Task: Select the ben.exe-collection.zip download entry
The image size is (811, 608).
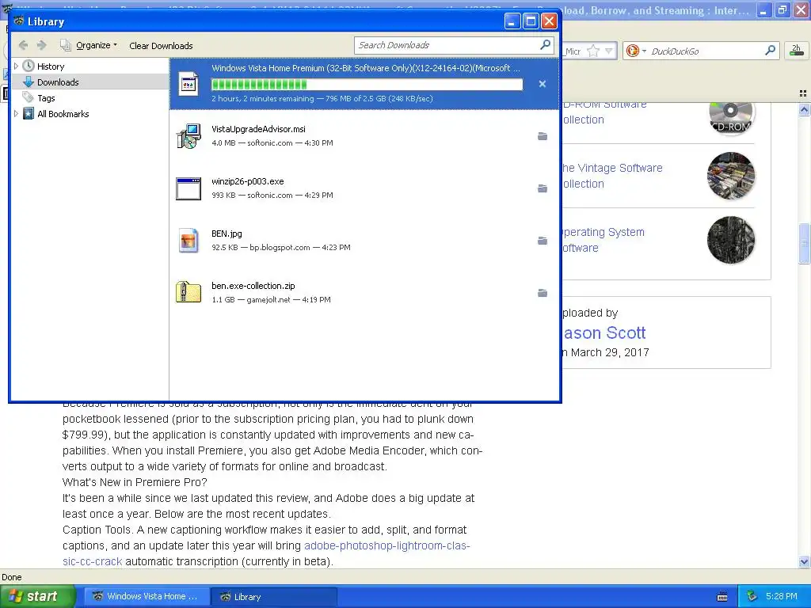Action: (364, 293)
